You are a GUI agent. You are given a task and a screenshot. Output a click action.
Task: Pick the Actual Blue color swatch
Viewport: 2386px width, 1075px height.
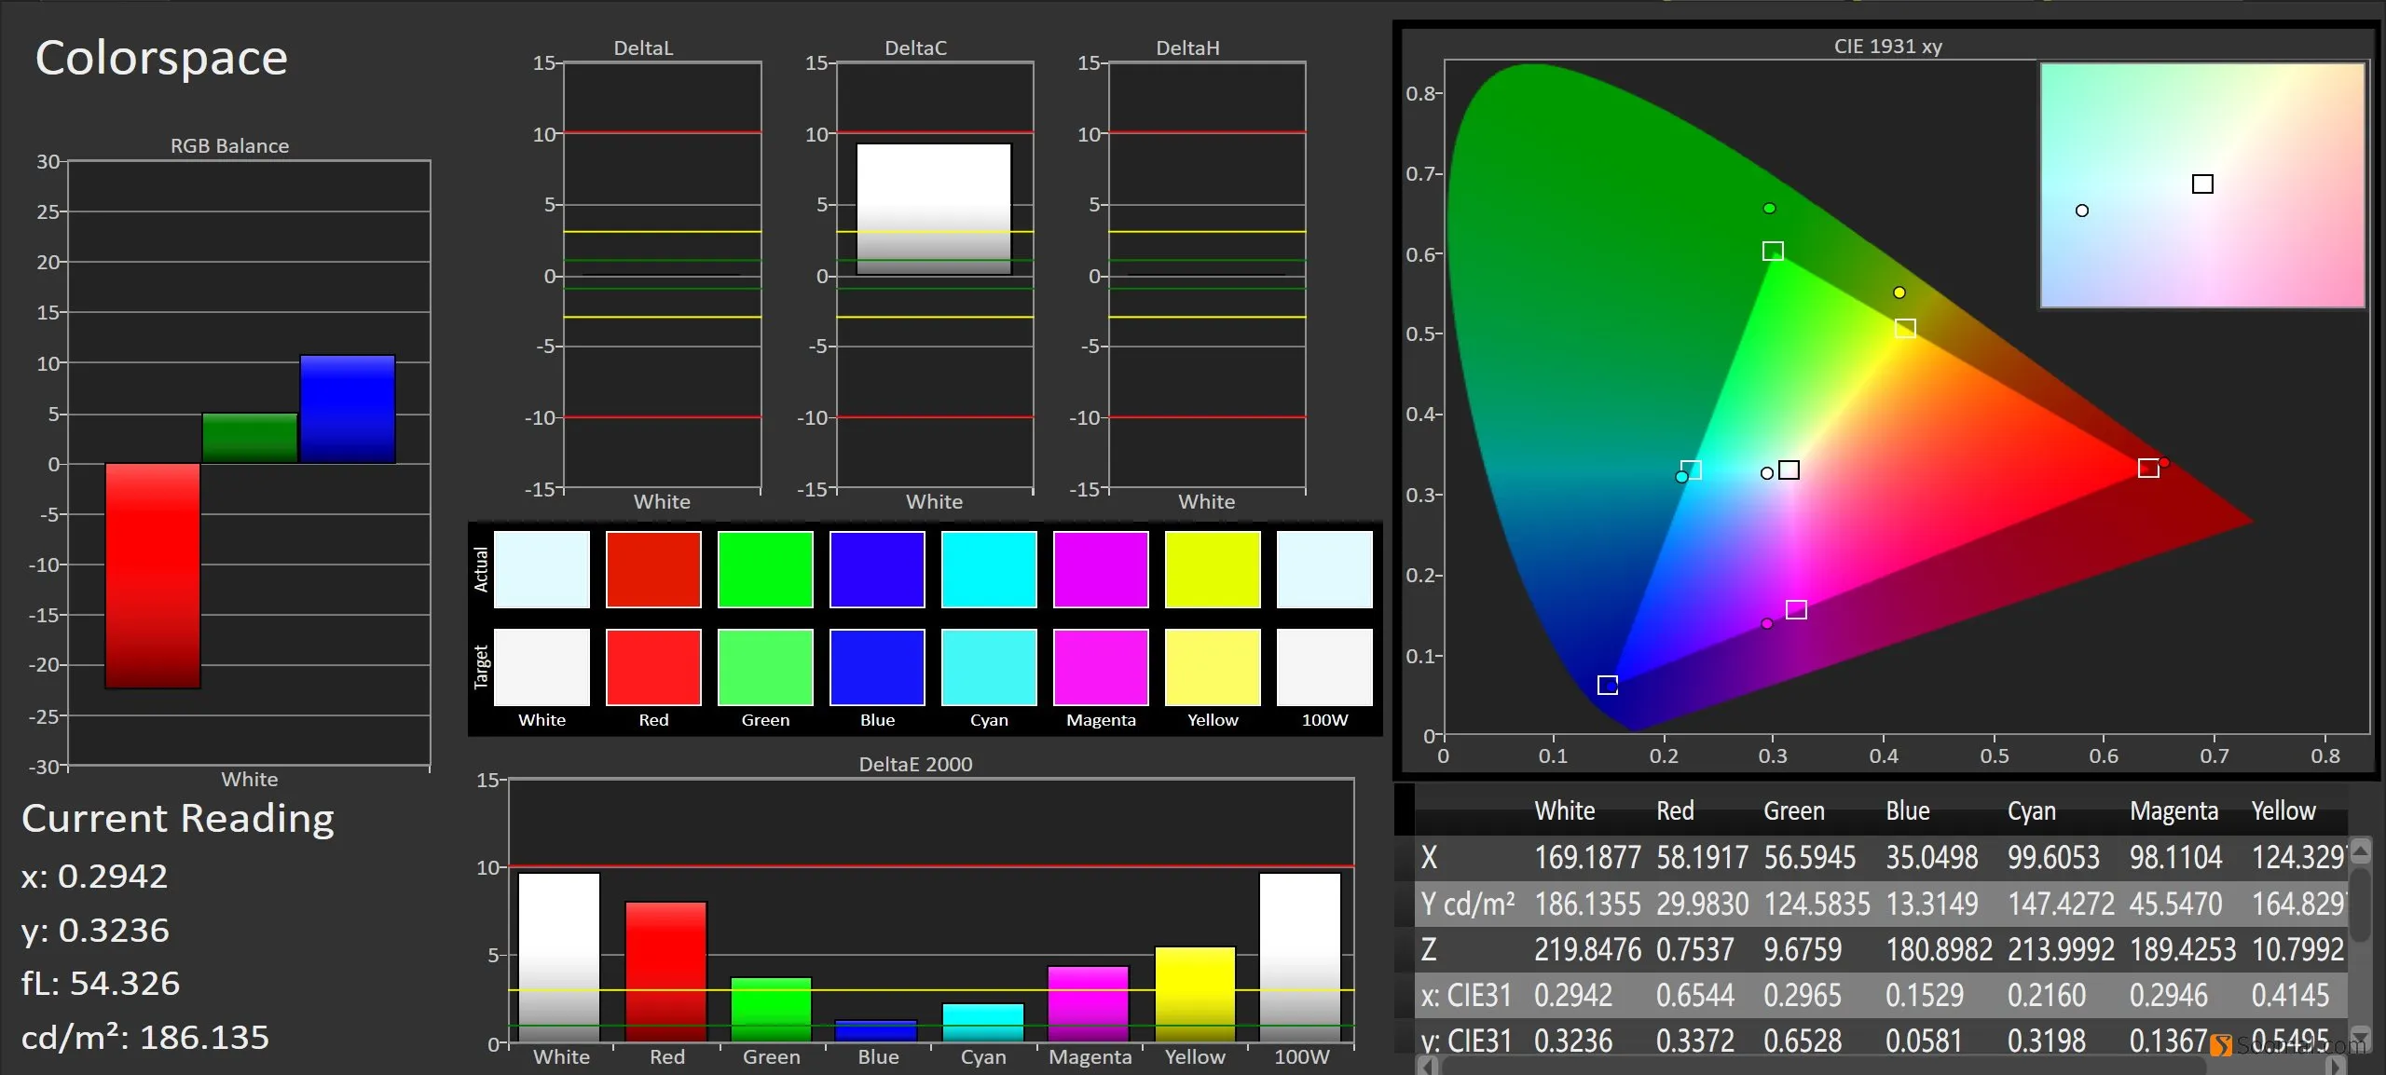click(x=877, y=569)
